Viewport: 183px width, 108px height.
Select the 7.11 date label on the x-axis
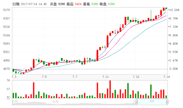click(106, 77)
